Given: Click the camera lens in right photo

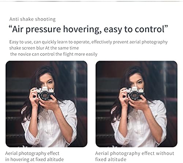Looking at the screenshot, I should 134,95.
